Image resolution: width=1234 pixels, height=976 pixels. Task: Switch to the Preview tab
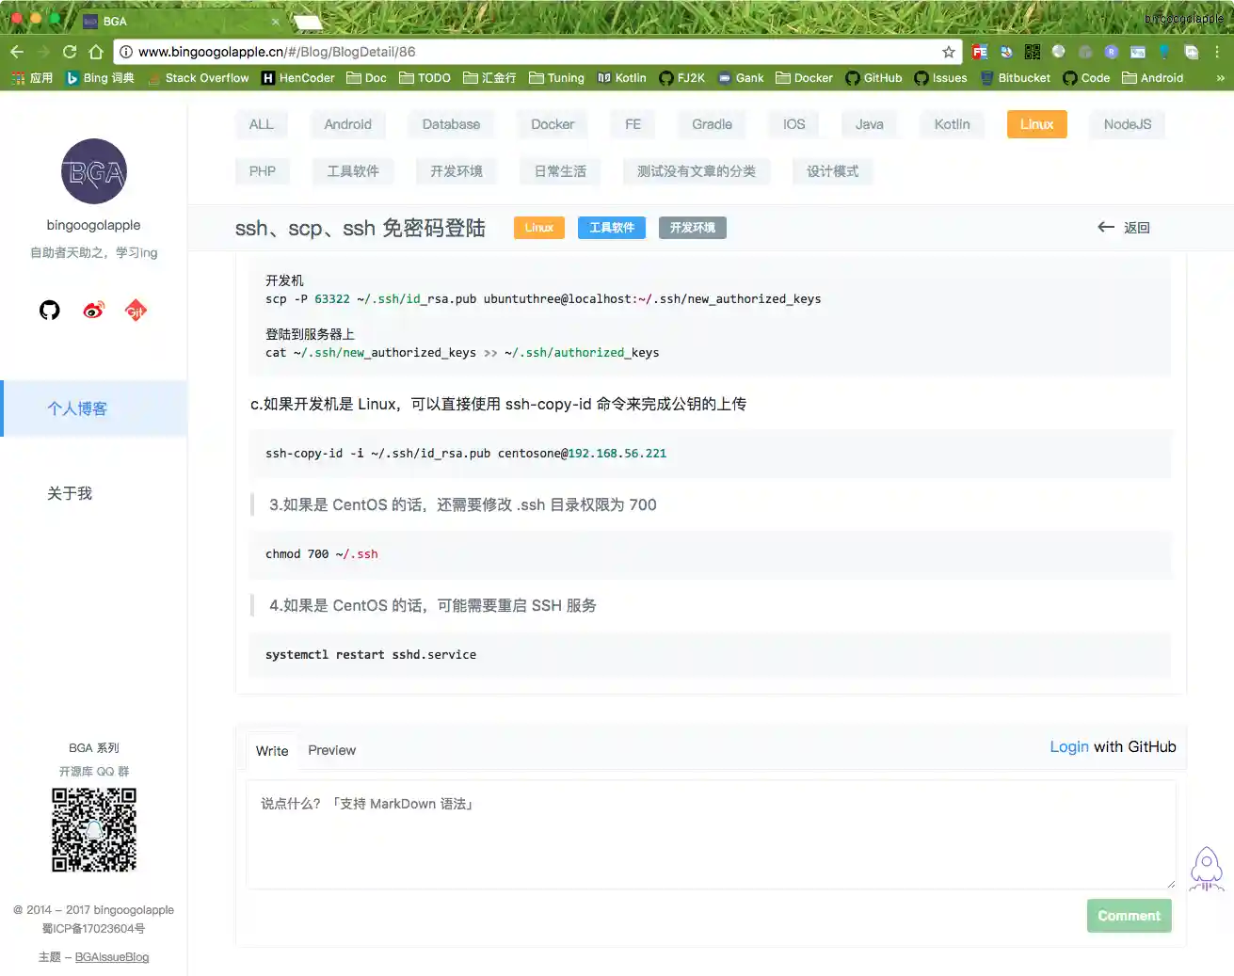coord(331,750)
